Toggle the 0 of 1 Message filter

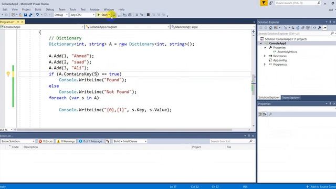90,141
